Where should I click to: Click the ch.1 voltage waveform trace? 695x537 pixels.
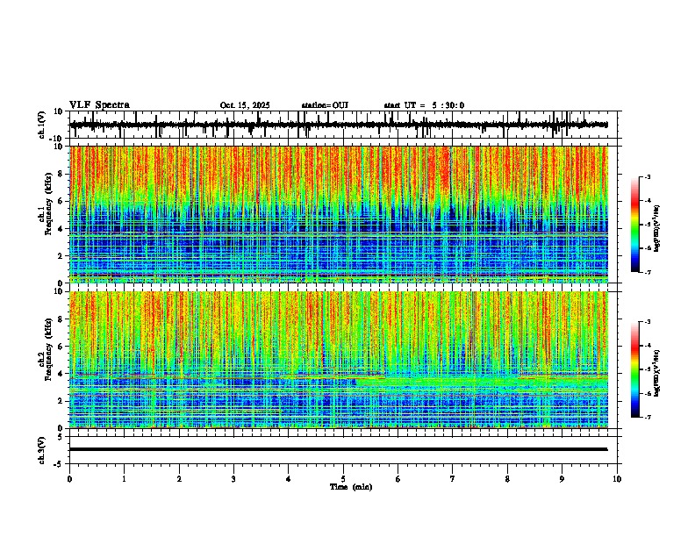click(339, 125)
